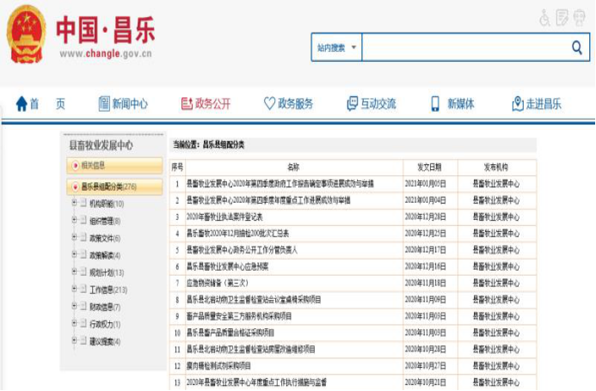Expand the 工作信息 tree node
596x391 pixels.
pyautogui.click(x=74, y=290)
